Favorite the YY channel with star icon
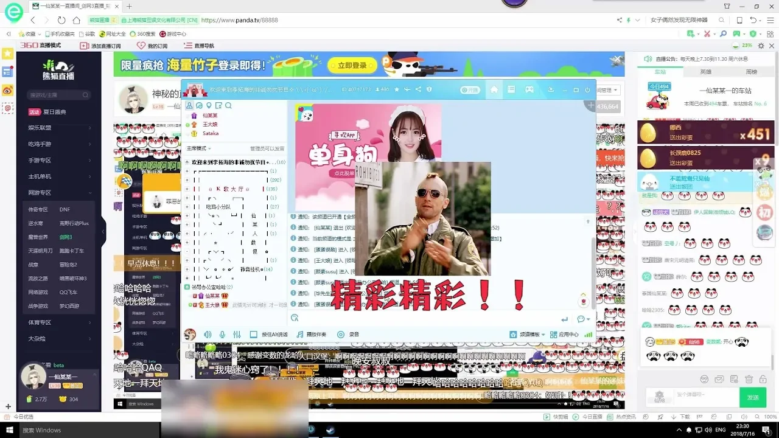The height and width of the screenshot is (438, 779). click(397, 89)
